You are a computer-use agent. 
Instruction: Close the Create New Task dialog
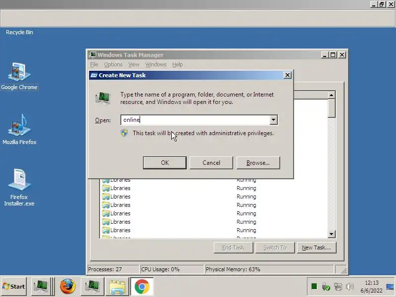(288, 75)
